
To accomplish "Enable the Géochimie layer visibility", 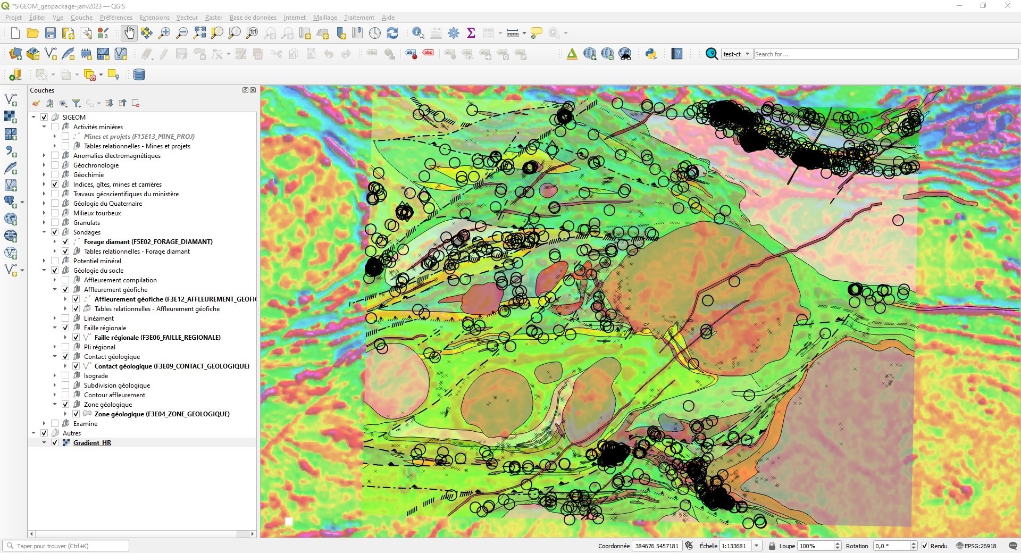I will [x=55, y=174].
